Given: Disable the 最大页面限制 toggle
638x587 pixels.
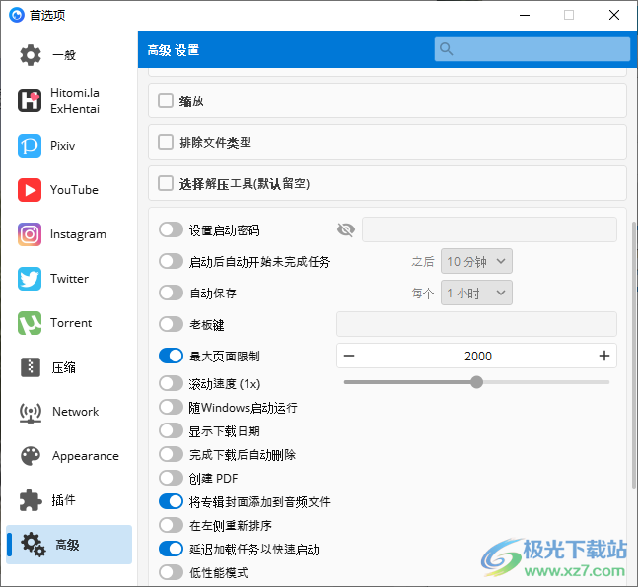Looking at the screenshot, I should click(171, 356).
